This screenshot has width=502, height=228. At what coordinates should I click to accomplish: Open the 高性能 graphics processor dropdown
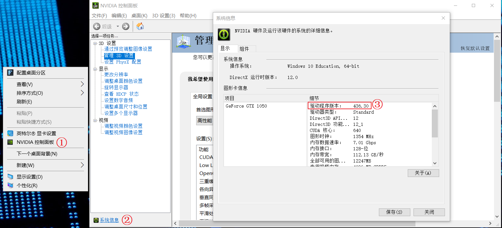[x=205, y=120]
